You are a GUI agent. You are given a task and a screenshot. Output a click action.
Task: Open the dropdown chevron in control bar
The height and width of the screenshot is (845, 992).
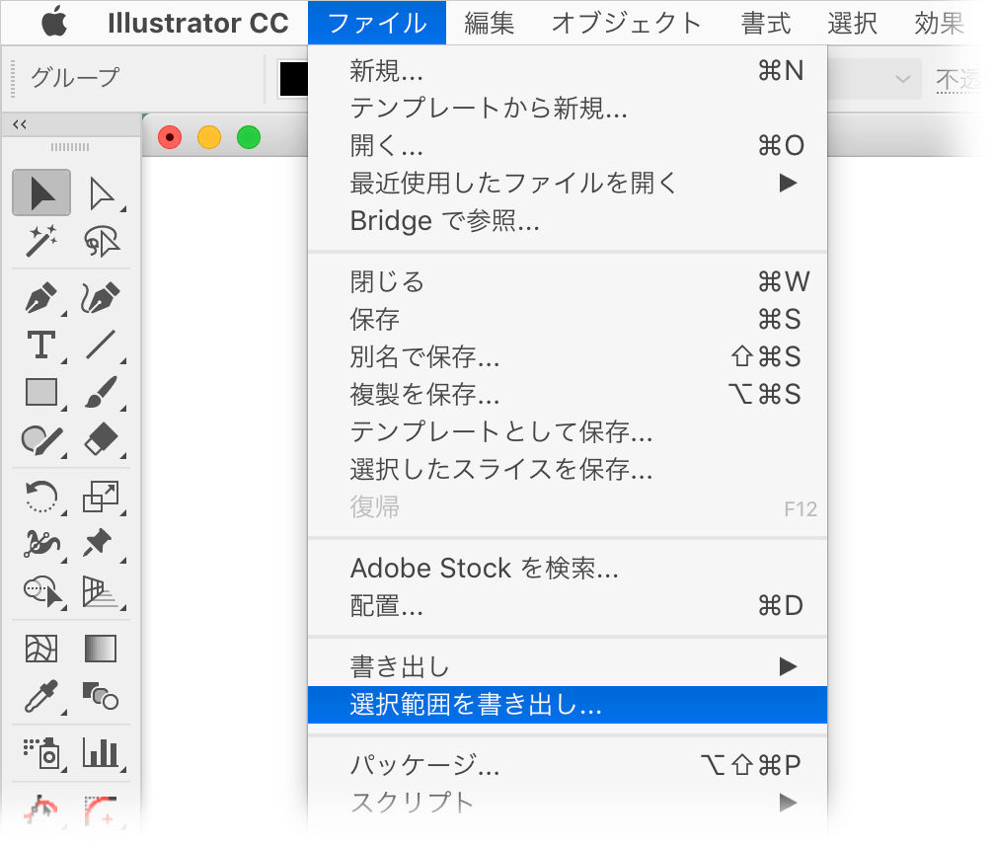(903, 79)
